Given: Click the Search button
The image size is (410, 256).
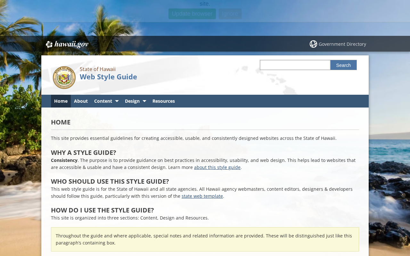Looking at the screenshot, I should [343, 65].
